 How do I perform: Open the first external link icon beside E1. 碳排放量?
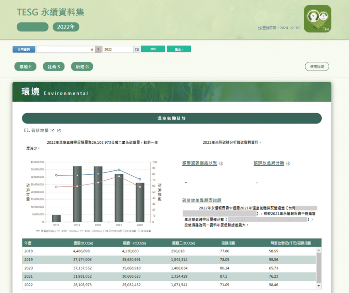[x=53, y=130]
